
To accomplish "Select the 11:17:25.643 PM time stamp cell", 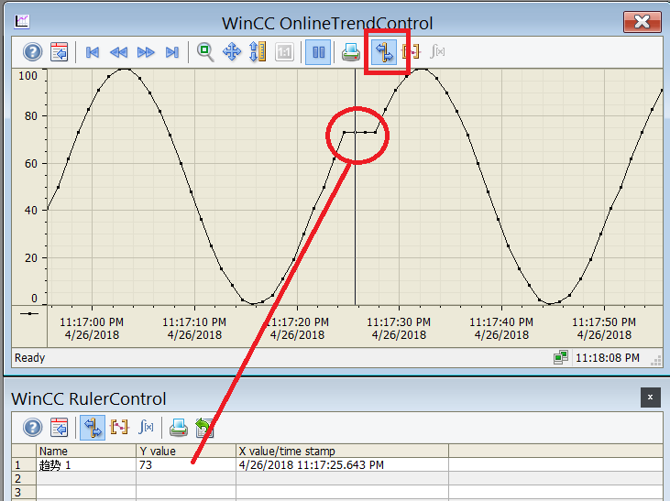I will pyautogui.click(x=342, y=464).
